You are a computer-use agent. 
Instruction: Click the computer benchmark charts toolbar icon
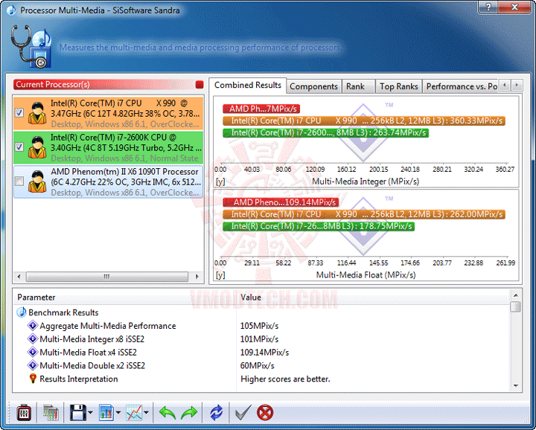[x=51, y=413]
